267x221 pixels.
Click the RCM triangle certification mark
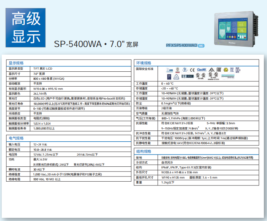pos(211,70)
